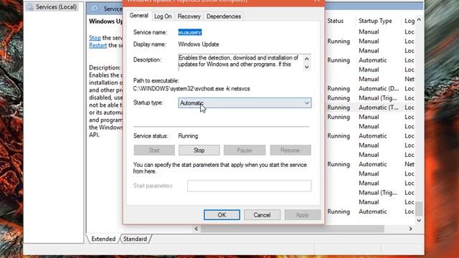Click the Restart the service link
The height and width of the screenshot is (258, 459).
click(98, 45)
